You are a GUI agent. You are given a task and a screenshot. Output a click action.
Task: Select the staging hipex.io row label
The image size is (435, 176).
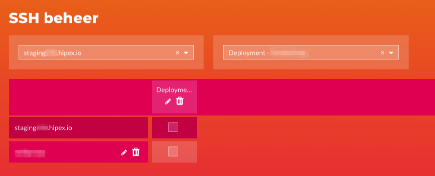[43, 128]
